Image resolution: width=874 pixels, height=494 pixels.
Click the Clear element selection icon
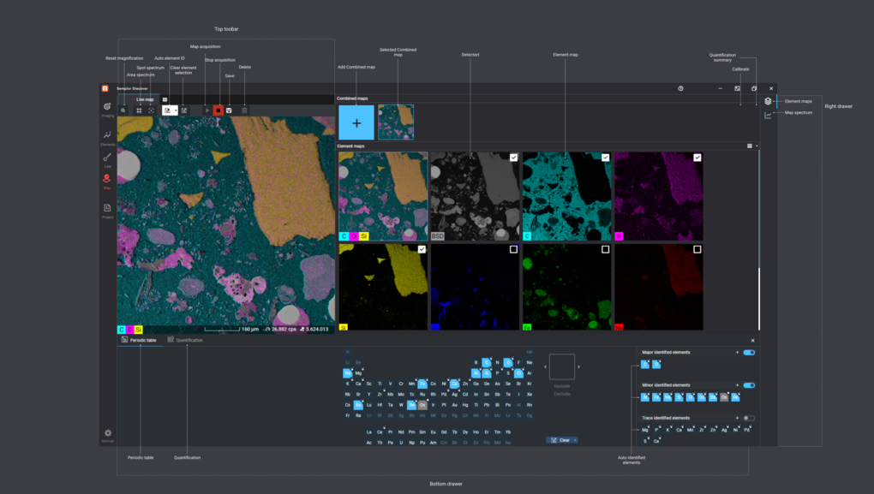tap(184, 110)
